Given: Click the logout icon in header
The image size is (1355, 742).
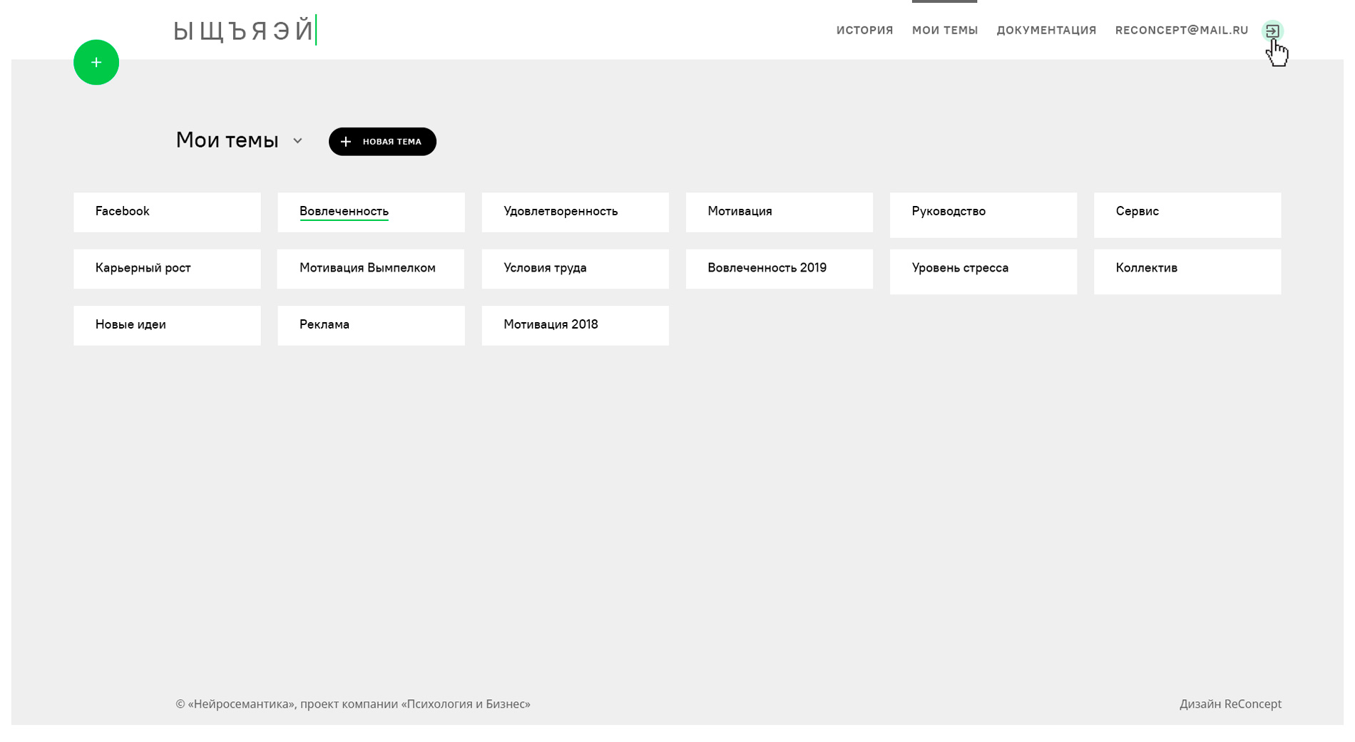Looking at the screenshot, I should 1272,31.
